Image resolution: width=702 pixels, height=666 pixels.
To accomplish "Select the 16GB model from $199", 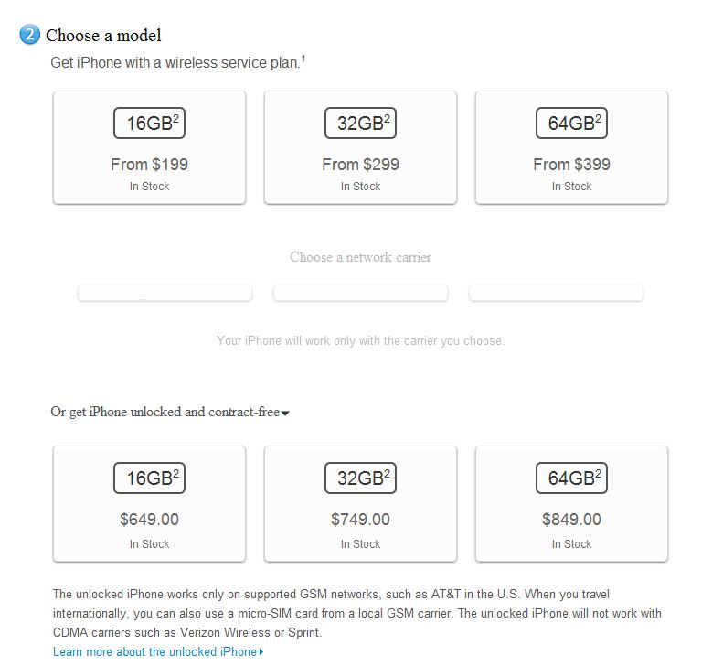I will pyautogui.click(x=149, y=147).
